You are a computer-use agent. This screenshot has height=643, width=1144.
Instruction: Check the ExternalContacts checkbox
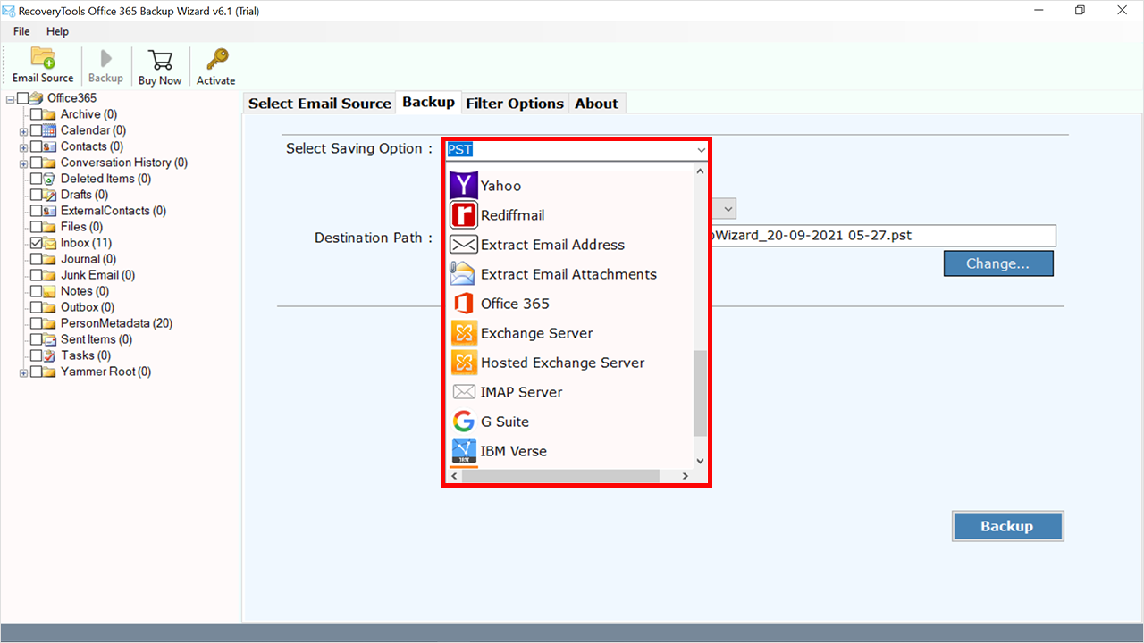36,211
